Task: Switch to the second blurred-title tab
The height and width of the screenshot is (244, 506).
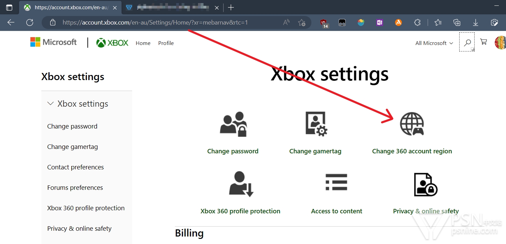Action: pos(172,7)
